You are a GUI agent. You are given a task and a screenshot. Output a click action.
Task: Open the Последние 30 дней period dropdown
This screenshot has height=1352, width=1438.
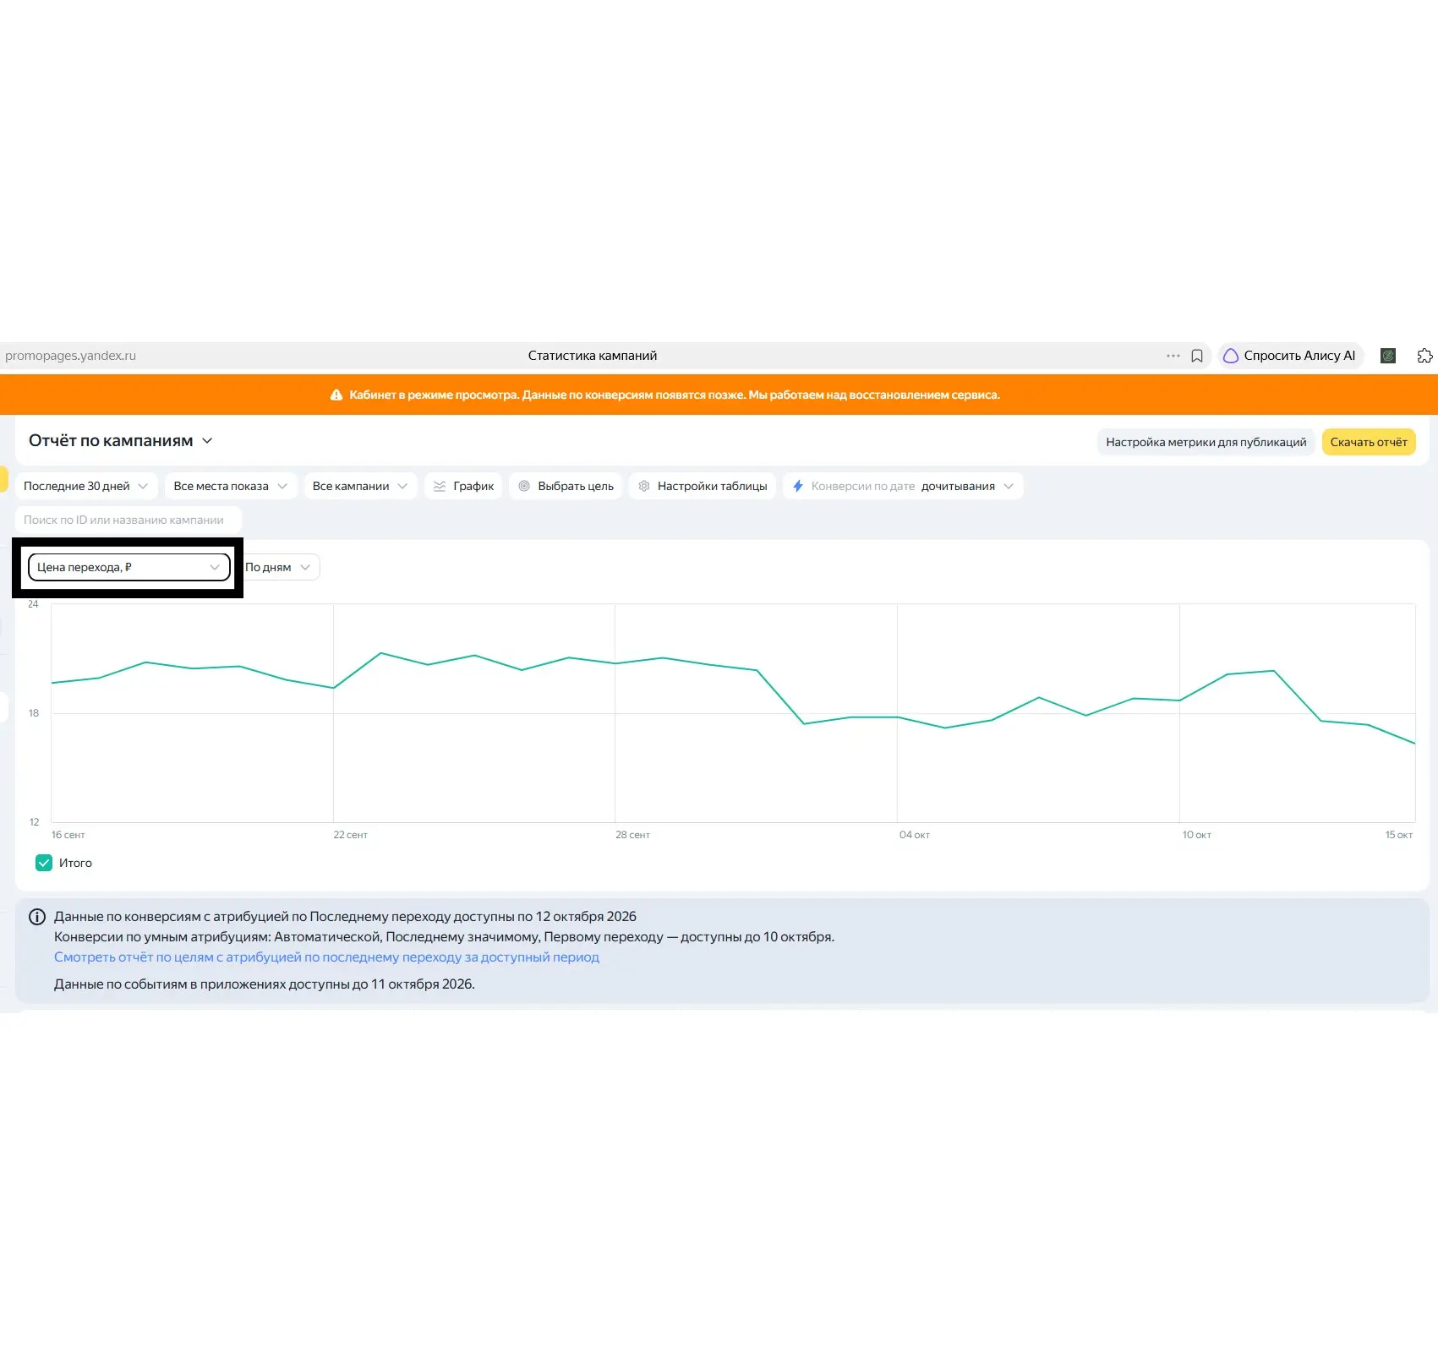(x=86, y=486)
